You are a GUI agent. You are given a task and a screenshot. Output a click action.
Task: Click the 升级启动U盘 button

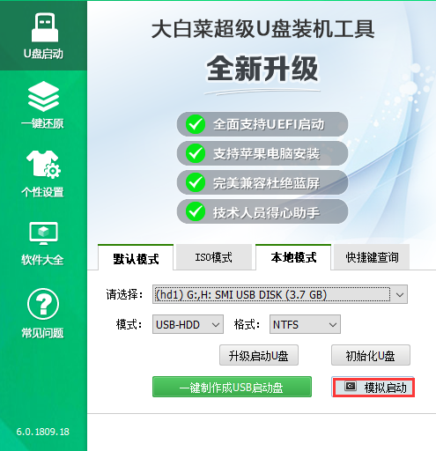click(259, 355)
